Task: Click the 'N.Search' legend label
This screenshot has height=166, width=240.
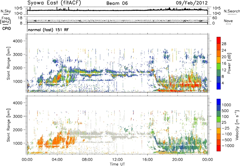Action: (232, 11)
